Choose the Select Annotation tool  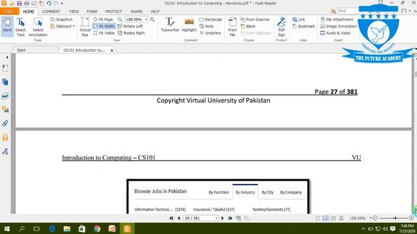tap(38, 27)
